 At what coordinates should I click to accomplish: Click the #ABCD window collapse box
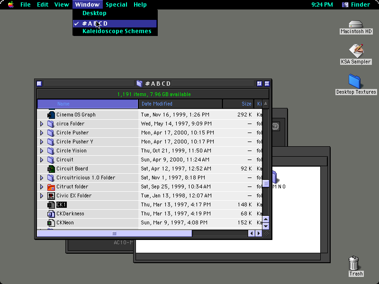(x=267, y=84)
